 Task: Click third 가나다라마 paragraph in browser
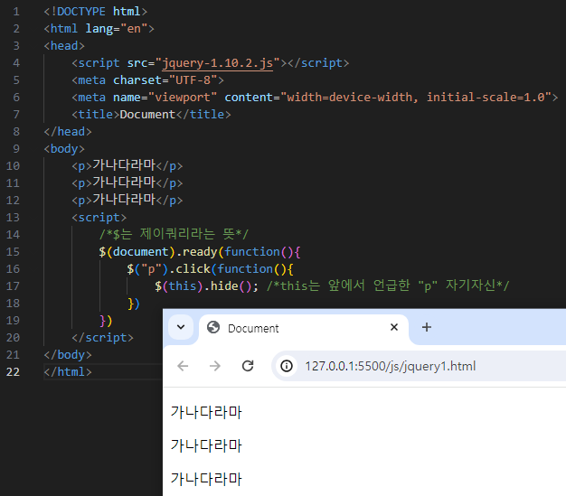206,479
